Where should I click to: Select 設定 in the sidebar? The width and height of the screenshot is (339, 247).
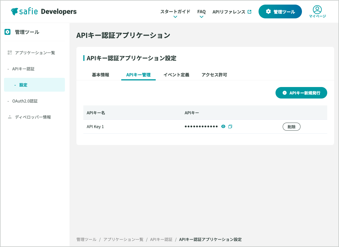[x=34, y=85]
